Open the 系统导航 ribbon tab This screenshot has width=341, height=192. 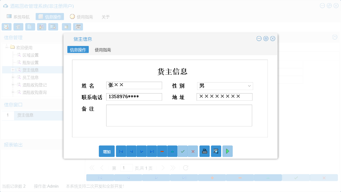tap(17, 16)
